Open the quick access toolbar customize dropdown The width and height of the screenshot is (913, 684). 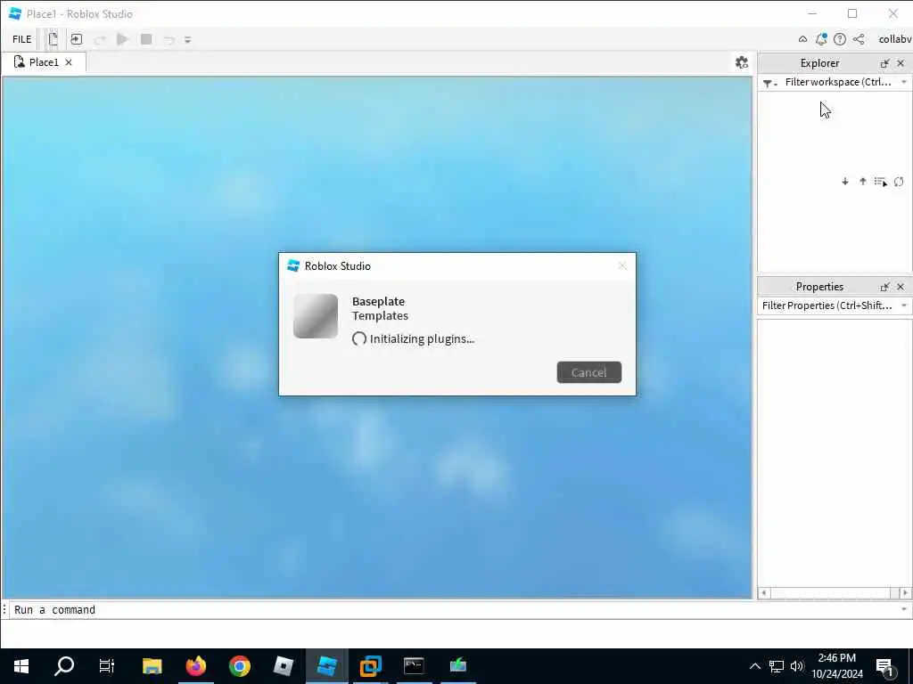tap(187, 40)
